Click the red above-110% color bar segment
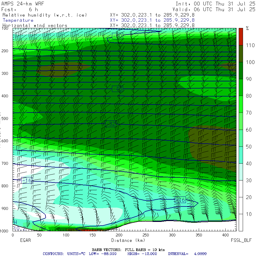This screenshot has height=257, width=257. pyautogui.click(x=241, y=37)
